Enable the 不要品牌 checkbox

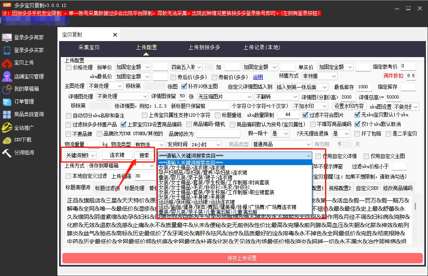[69, 134]
